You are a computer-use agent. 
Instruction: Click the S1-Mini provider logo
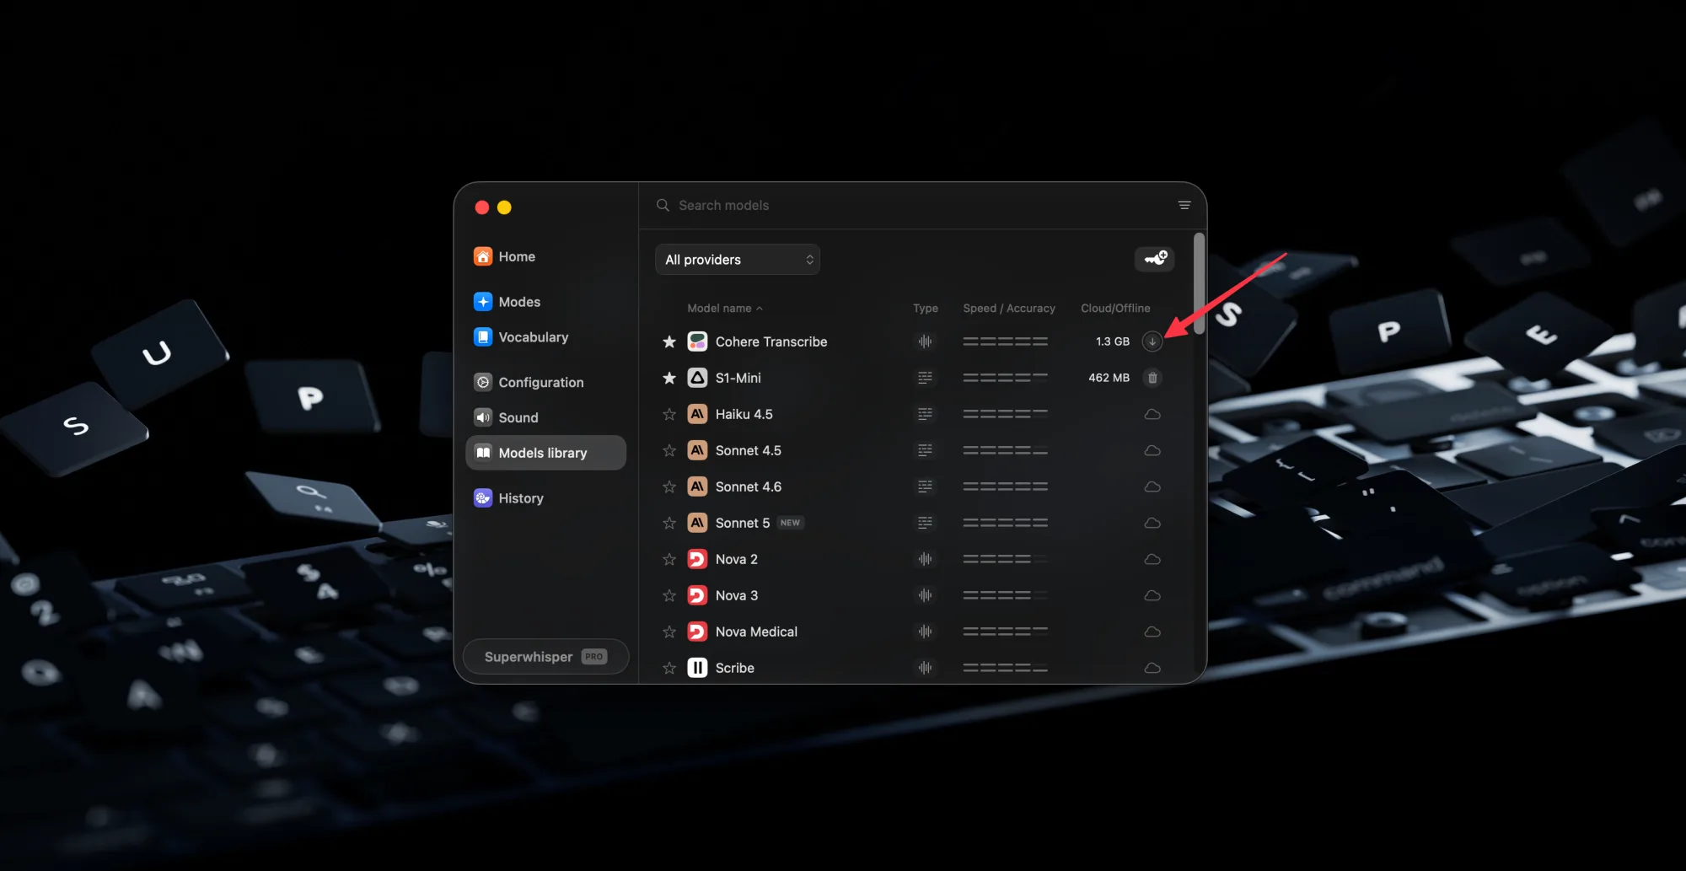click(x=697, y=378)
